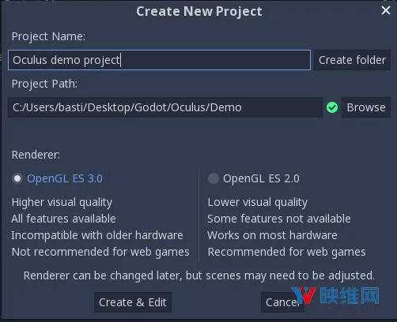397x322 pixels.
Task: Select the OpenGL ES 3.0 radio button
Action: point(17,178)
